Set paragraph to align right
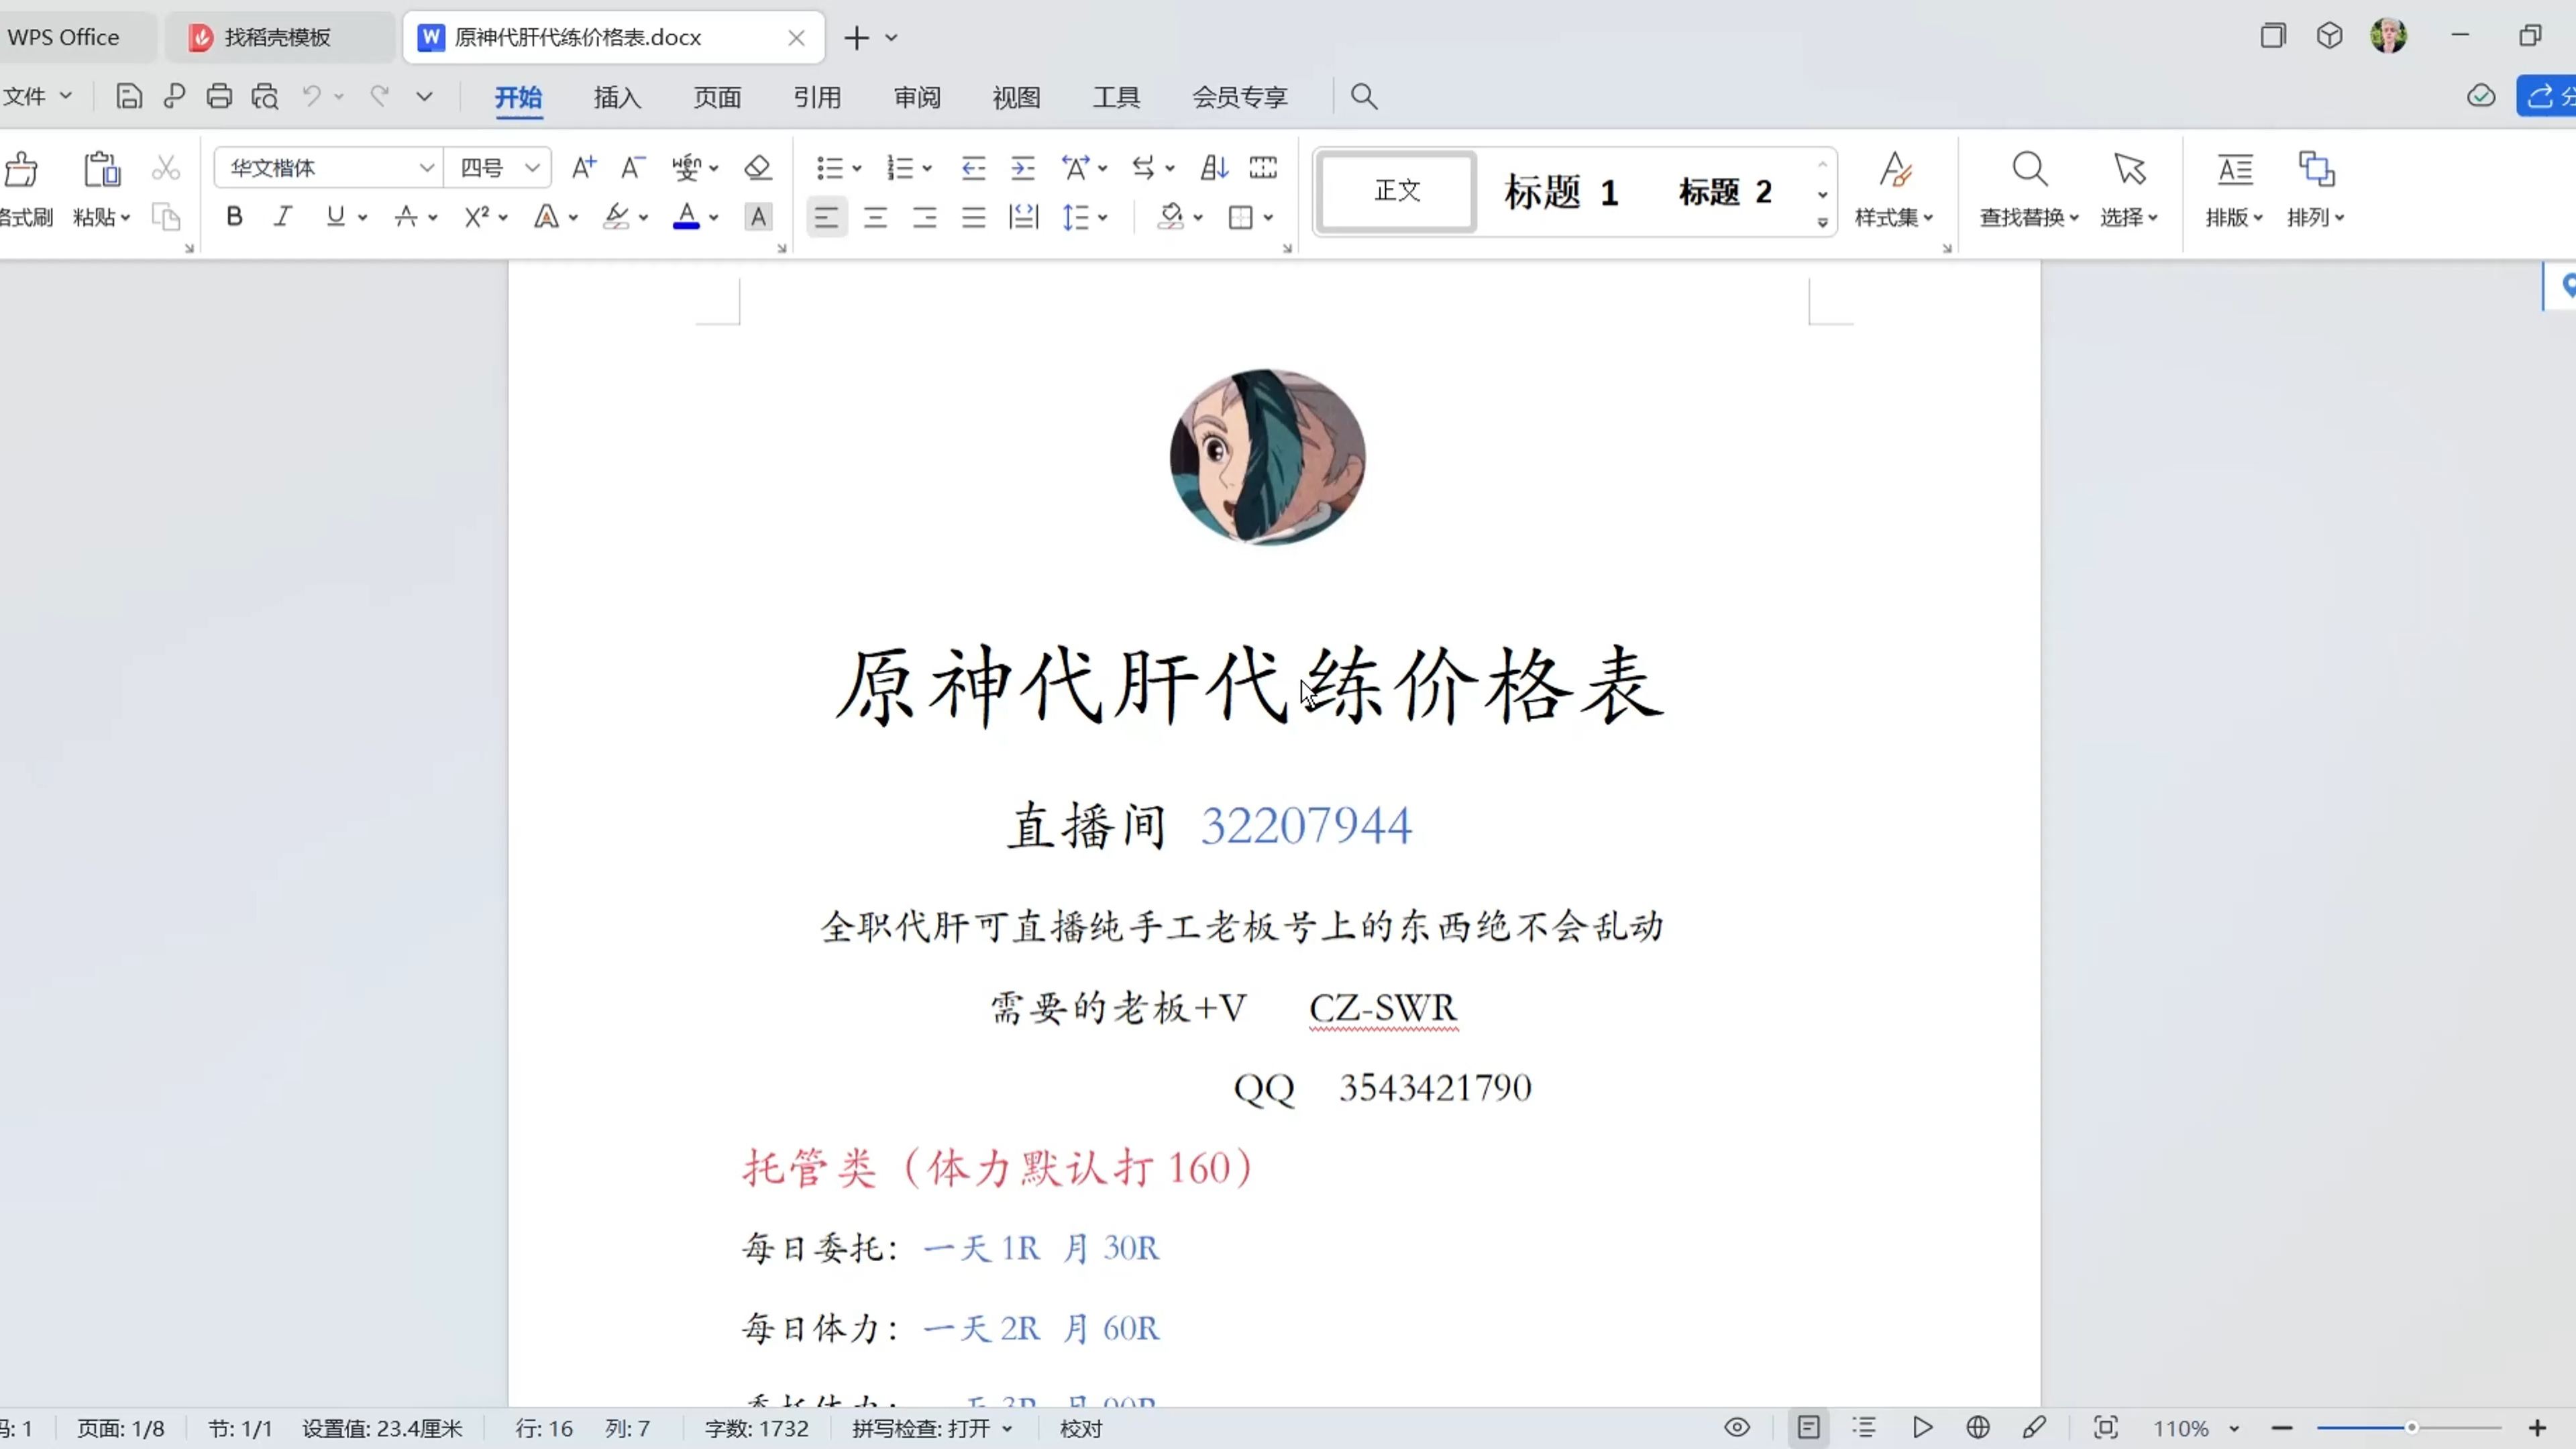Viewport: 2576px width, 1449px height. [x=925, y=217]
